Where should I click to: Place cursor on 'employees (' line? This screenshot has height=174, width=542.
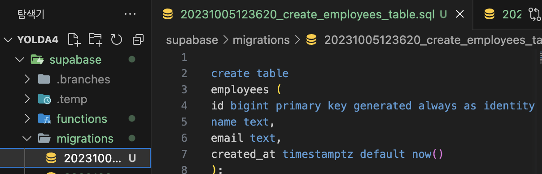tap(246, 90)
